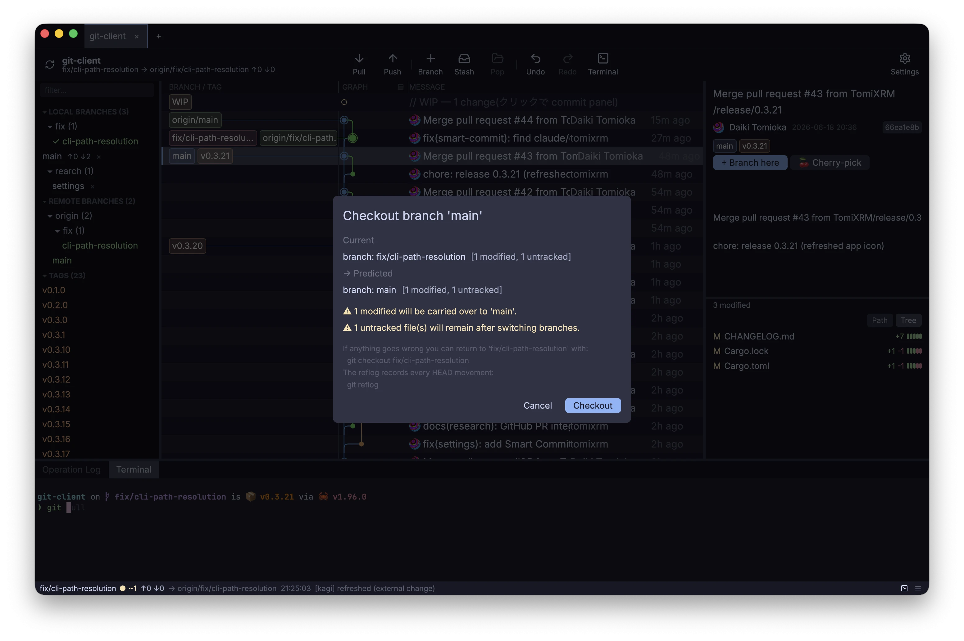This screenshot has width=964, height=641.
Task: Switch to the Operation Log tab
Action: 71,469
